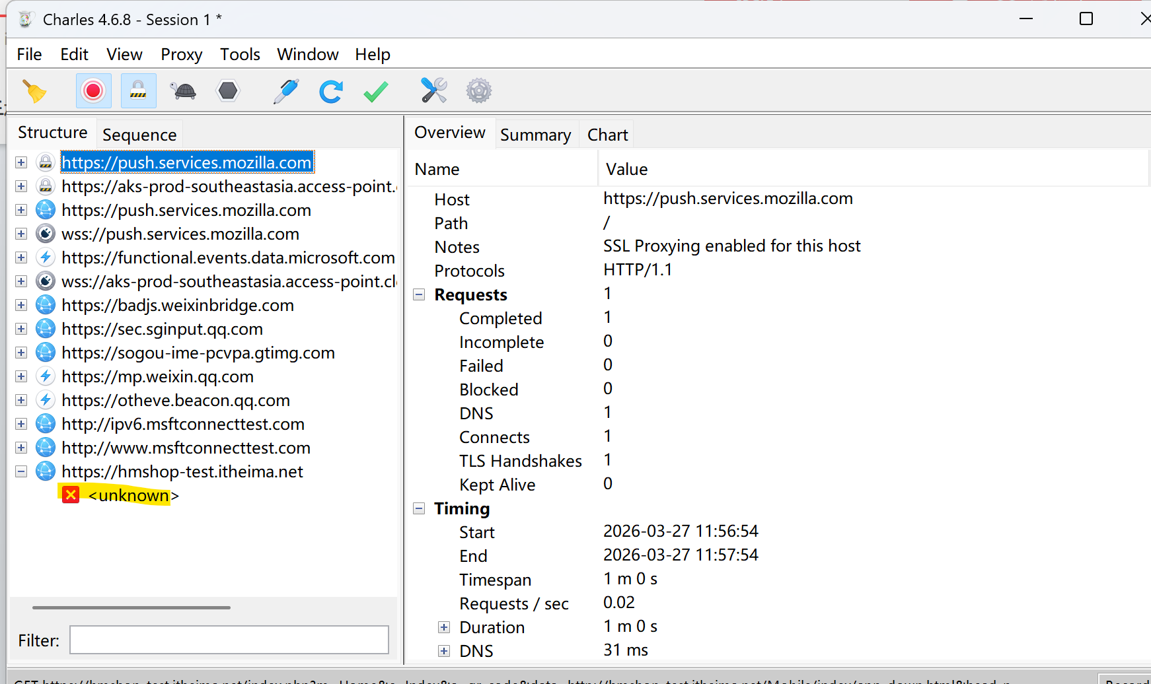Open the Help menu
The width and height of the screenshot is (1151, 684).
(x=373, y=54)
